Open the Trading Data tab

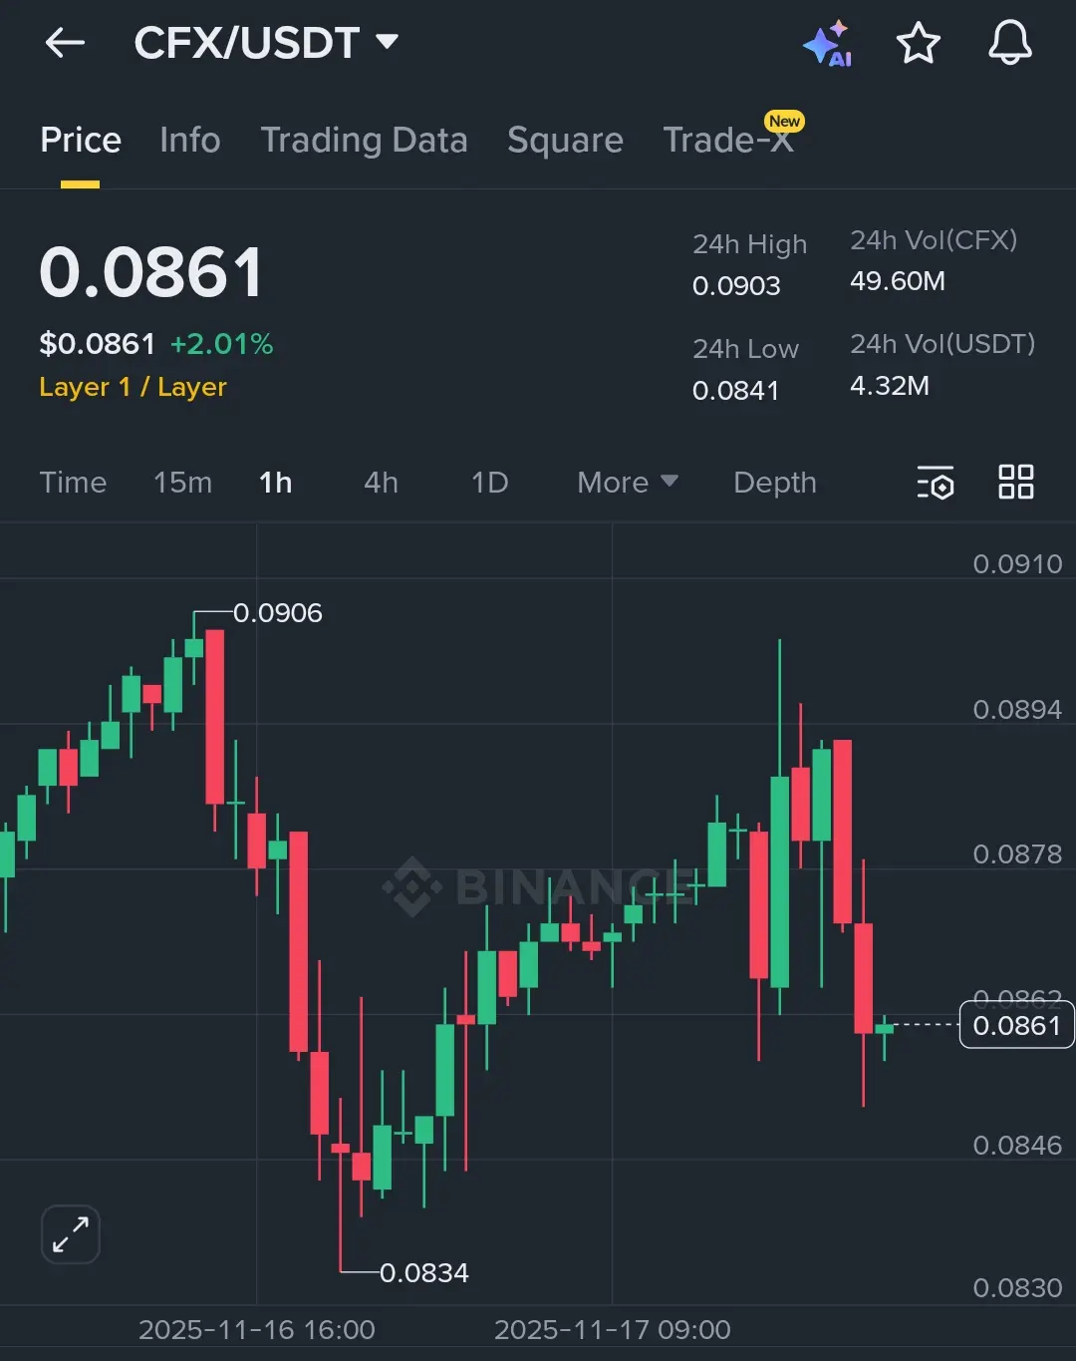point(364,141)
